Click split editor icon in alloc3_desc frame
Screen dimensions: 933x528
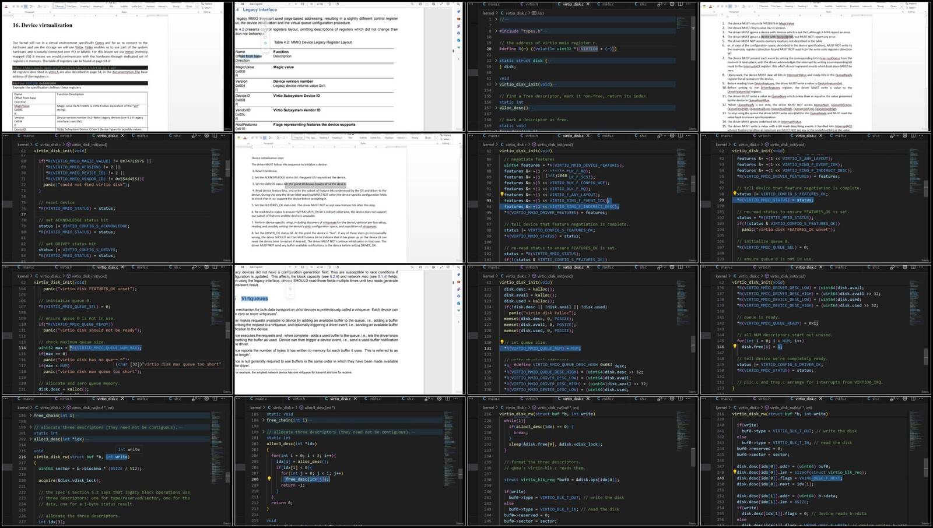[448, 399]
